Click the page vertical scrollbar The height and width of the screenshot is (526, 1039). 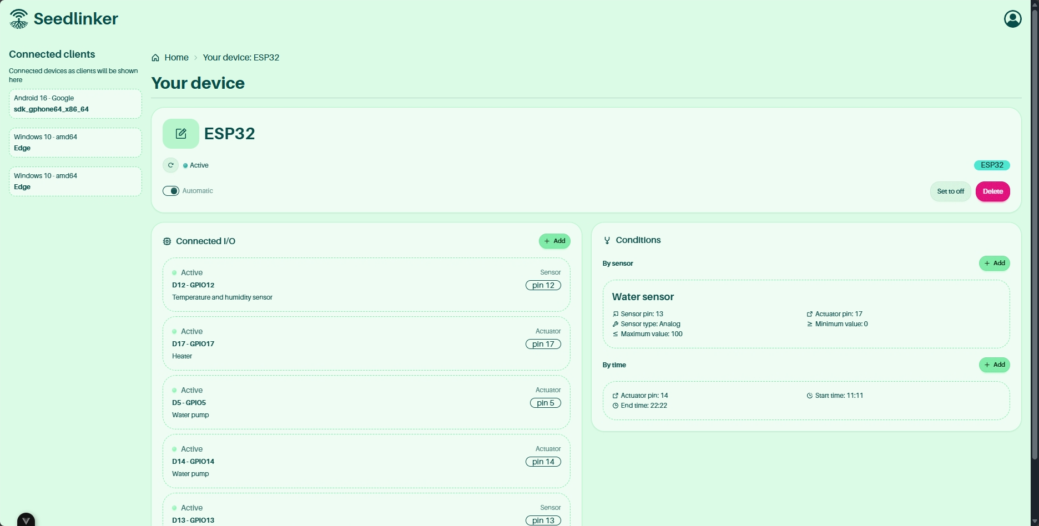(x=1034, y=234)
